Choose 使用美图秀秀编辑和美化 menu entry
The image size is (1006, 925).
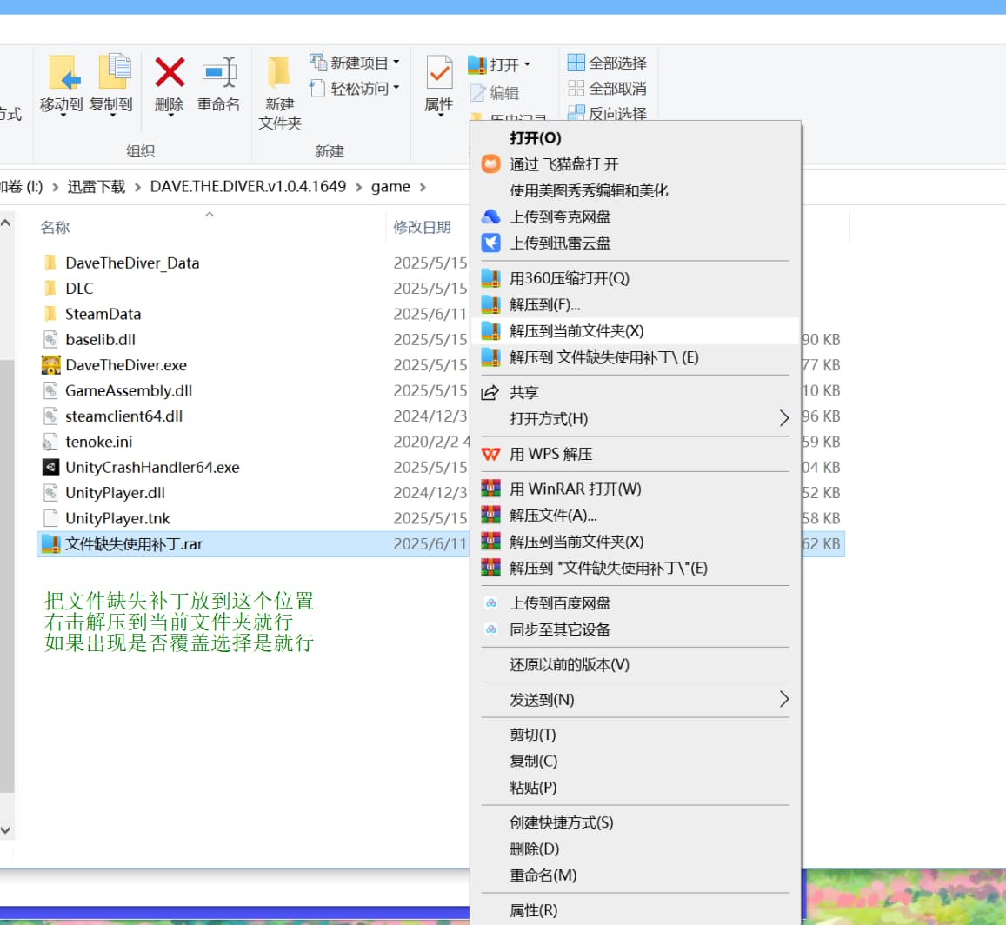(x=635, y=190)
